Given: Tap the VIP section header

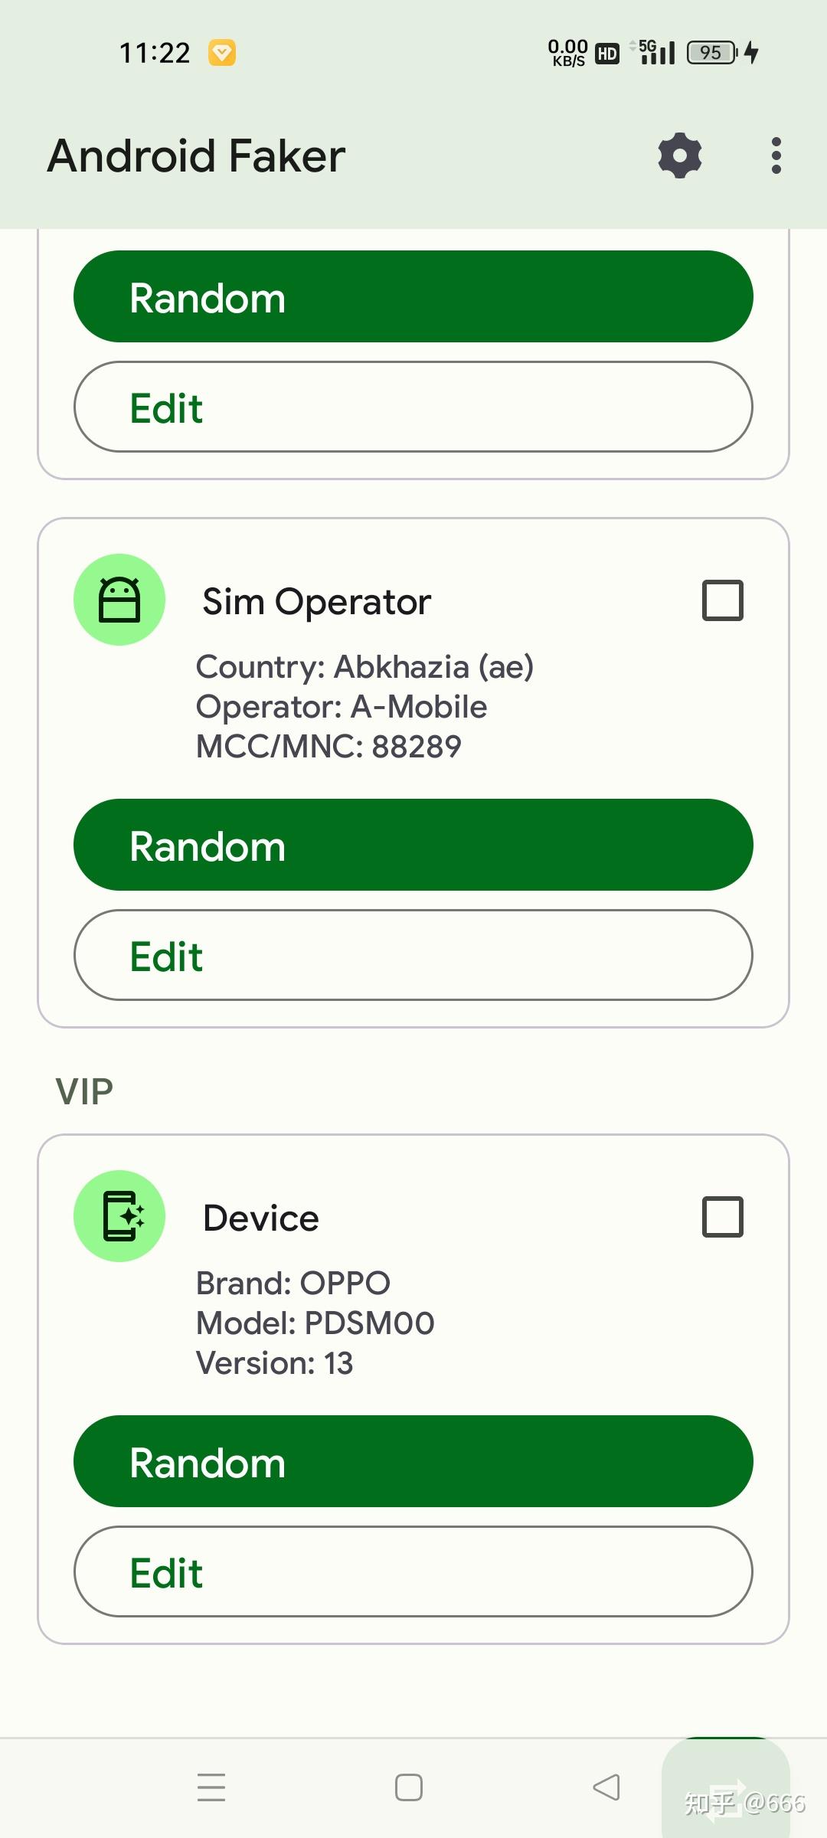Looking at the screenshot, I should pyautogui.click(x=84, y=1091).
